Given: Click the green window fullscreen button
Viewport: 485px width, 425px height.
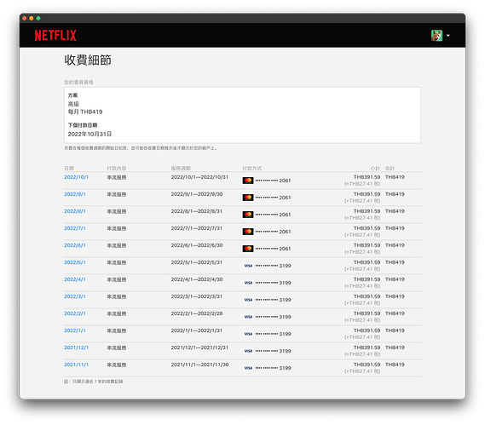Looking at the screenshot, I should point(38,18).
